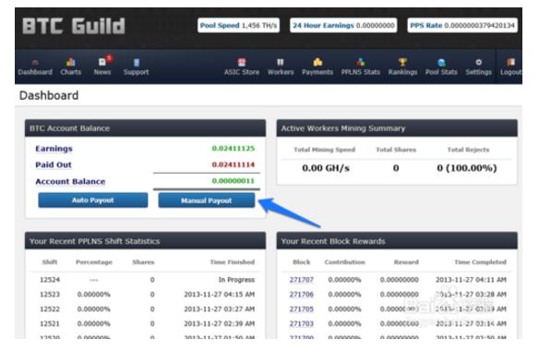Open block 271703 link
Image resolution: width=551 pixels, height=364 pixels.
click(x=302, y=323)
